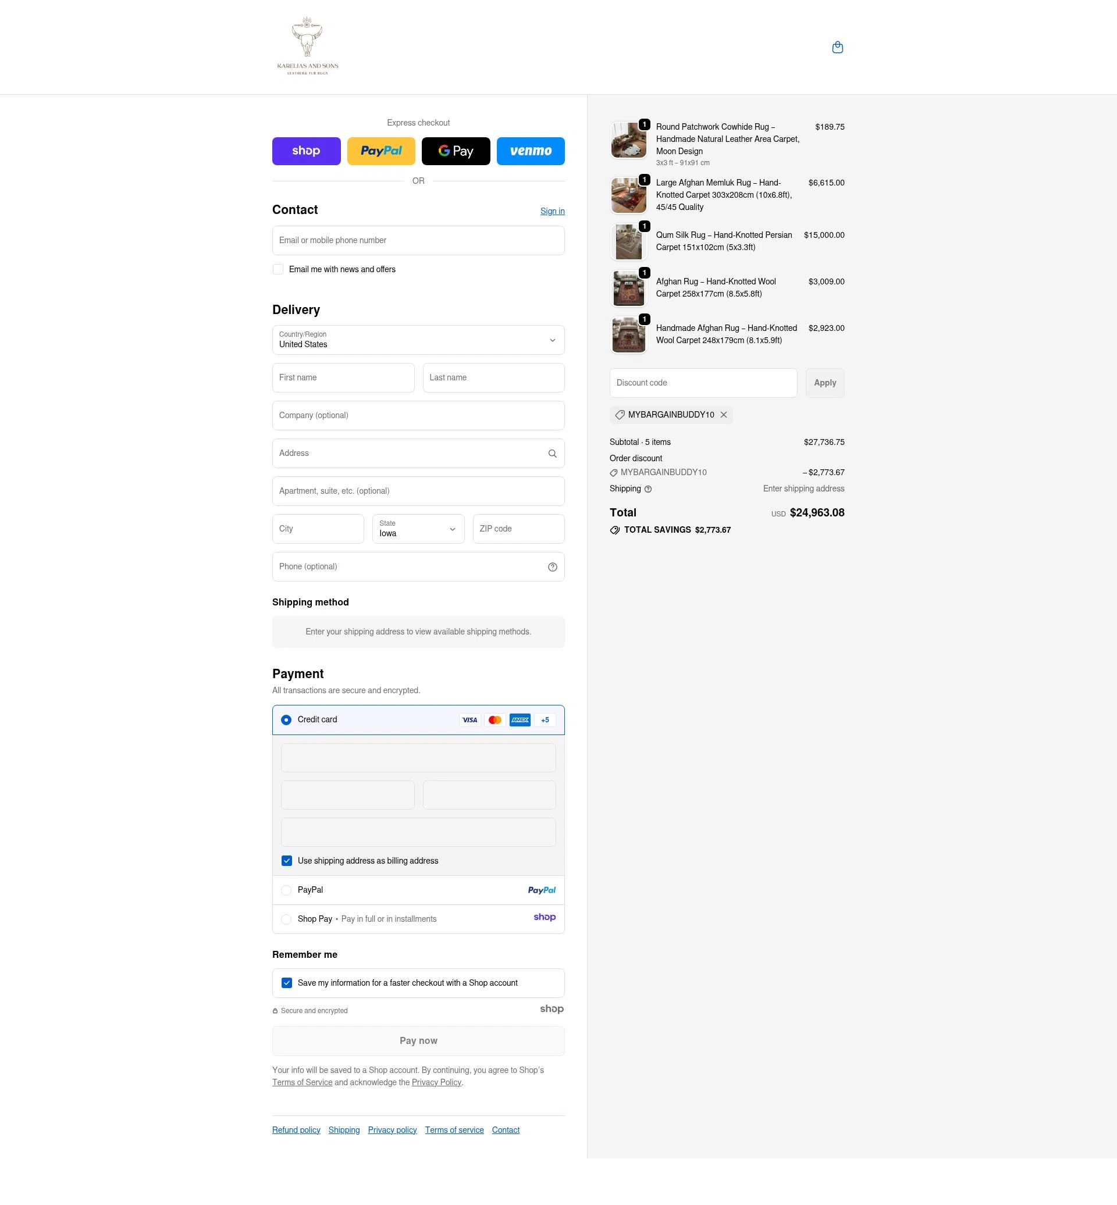Open Shop Pay express checkout
Screen dimensions: 1117x1205
coord(306,151)
